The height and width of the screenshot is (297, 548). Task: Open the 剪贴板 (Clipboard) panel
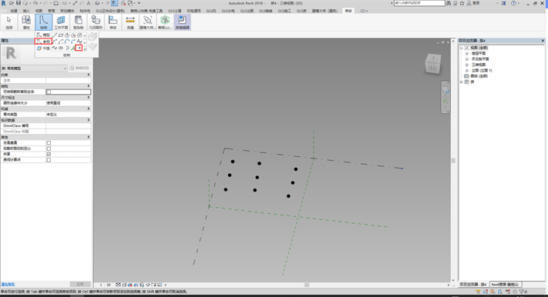click(79, 22)
